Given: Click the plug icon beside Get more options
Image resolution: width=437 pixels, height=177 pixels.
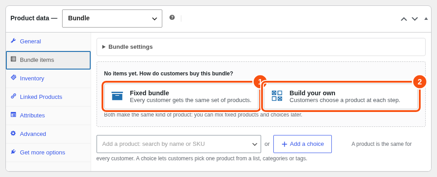Looking at the screenshot, I should point(13,151).
